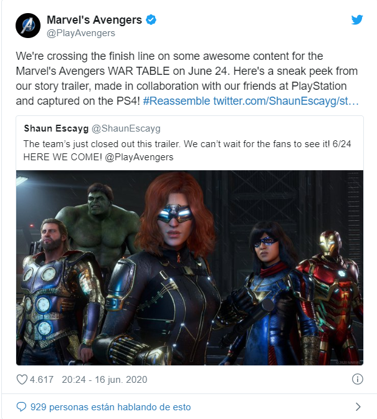Open the tweet info icon
The image size is (377, 419).
(x=357, y=379)
